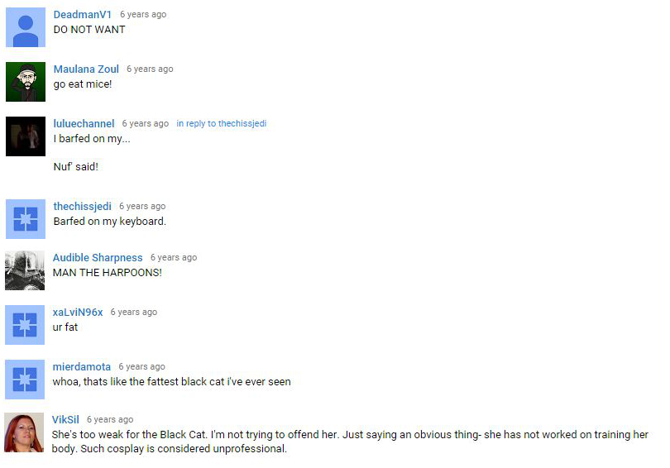Open the xaLviN96x username link

click(x=78, y=313)
